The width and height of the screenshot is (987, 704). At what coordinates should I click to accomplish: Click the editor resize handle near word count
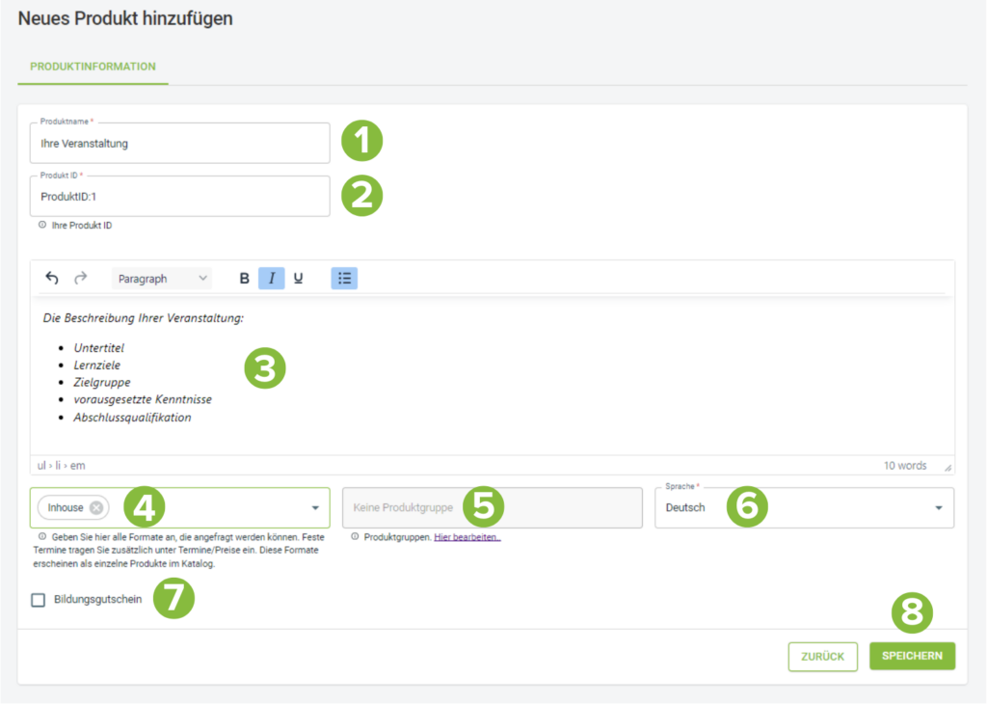(947, 467)
